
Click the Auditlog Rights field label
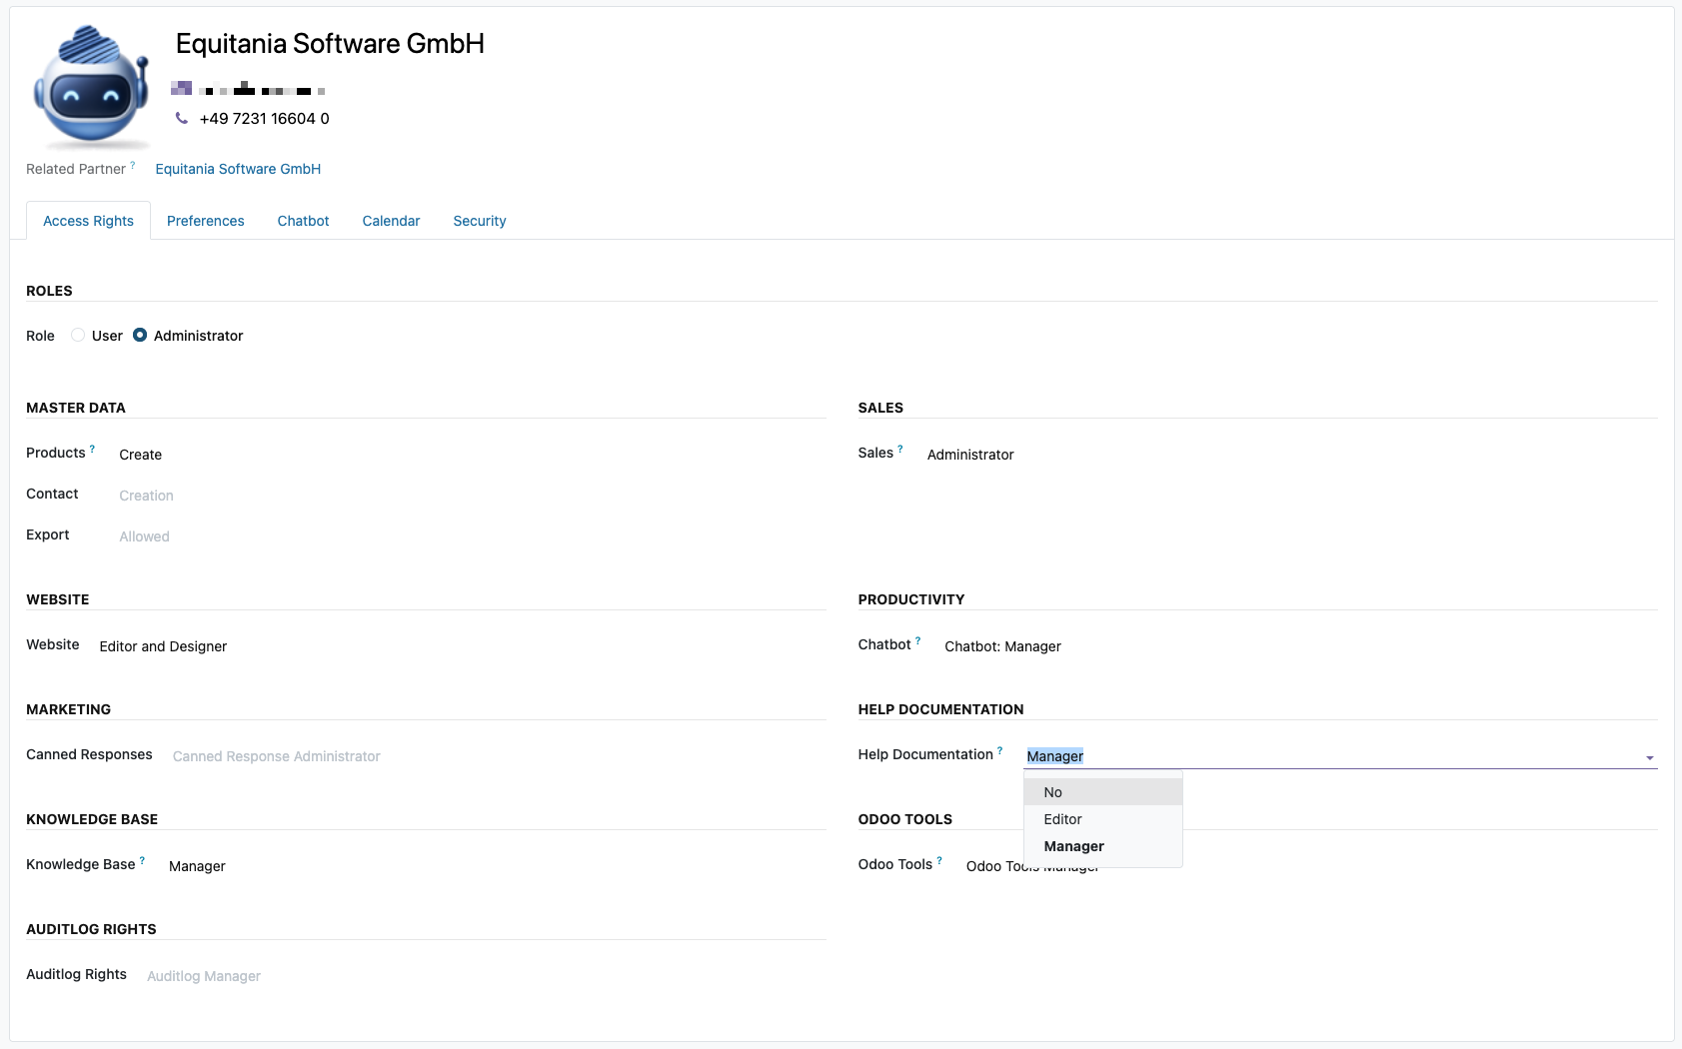[x=76, y=974]
